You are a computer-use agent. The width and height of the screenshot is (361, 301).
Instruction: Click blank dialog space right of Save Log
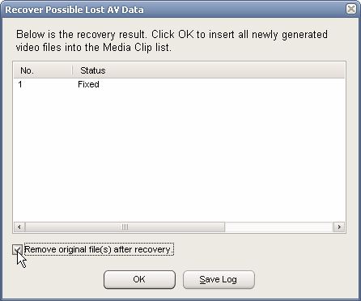(x=305, y=279)
